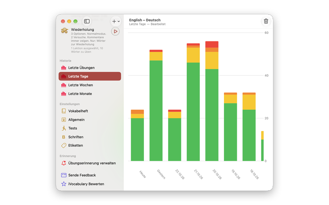Open Letzte Übungen history
Image resolution: width=329 pixels, height=205 pixels.
[90, 68]
